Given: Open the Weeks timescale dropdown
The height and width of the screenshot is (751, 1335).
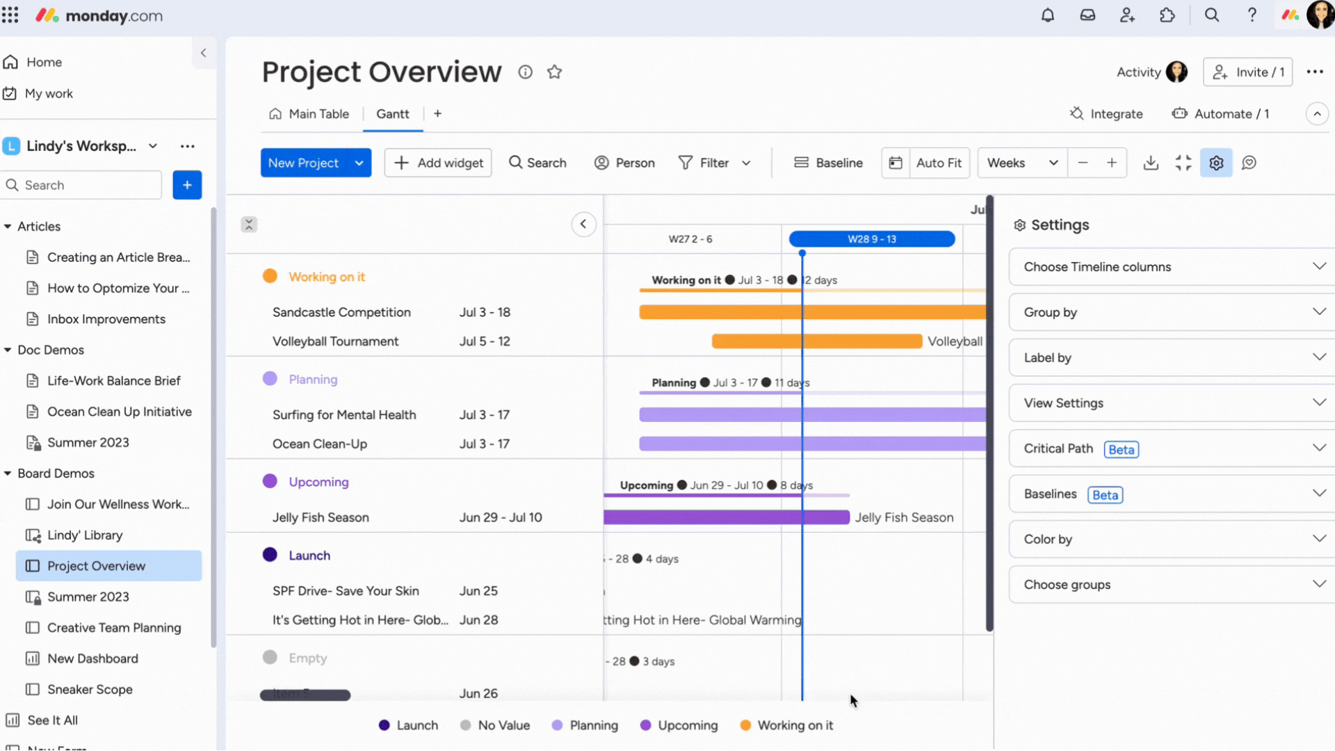Looking at the screenshot, I should (1021, 163).
